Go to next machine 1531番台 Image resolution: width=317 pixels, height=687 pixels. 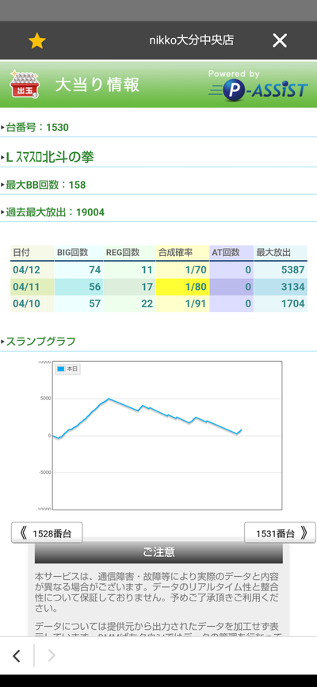tap(280, 532)
